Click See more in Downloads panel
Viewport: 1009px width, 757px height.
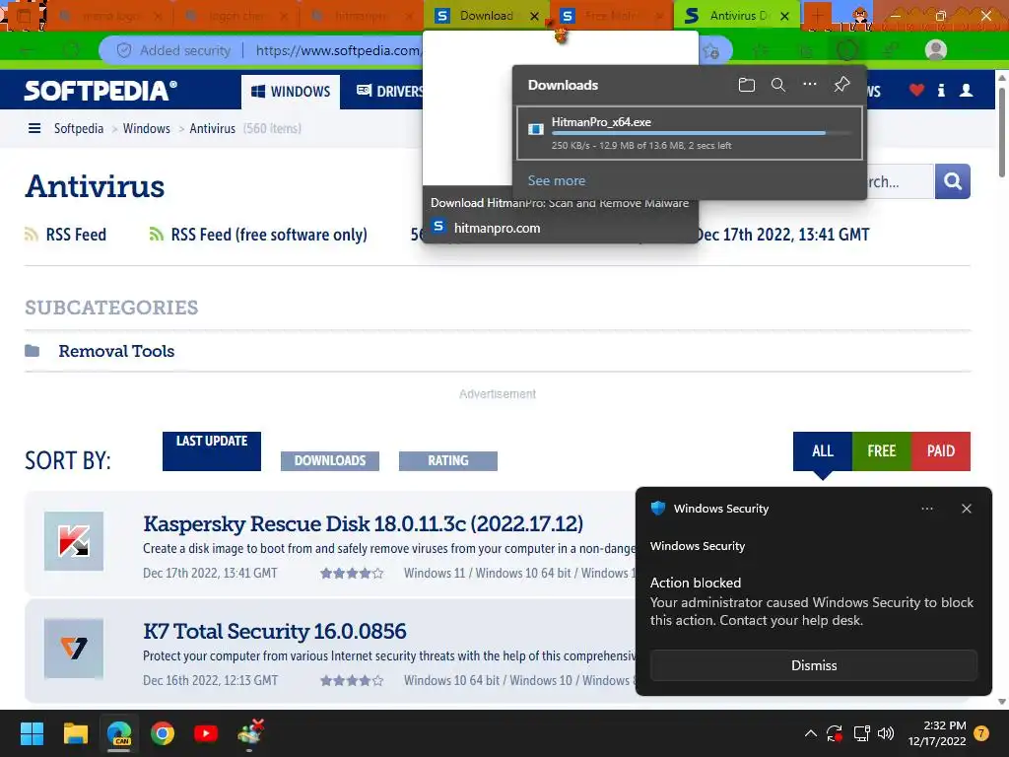(x=557, y=180)
